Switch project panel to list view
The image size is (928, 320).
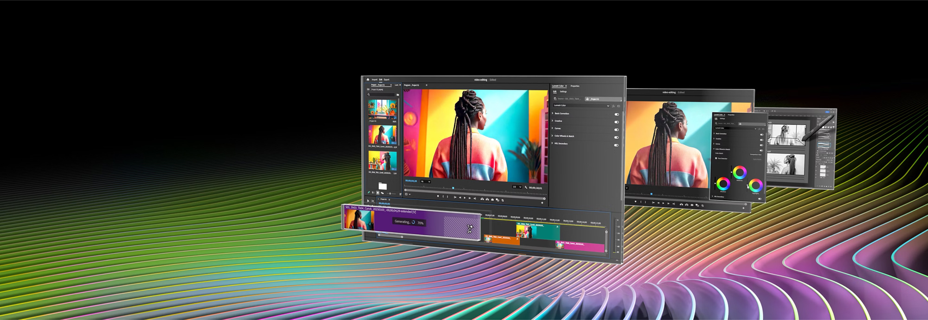[373, 192]
